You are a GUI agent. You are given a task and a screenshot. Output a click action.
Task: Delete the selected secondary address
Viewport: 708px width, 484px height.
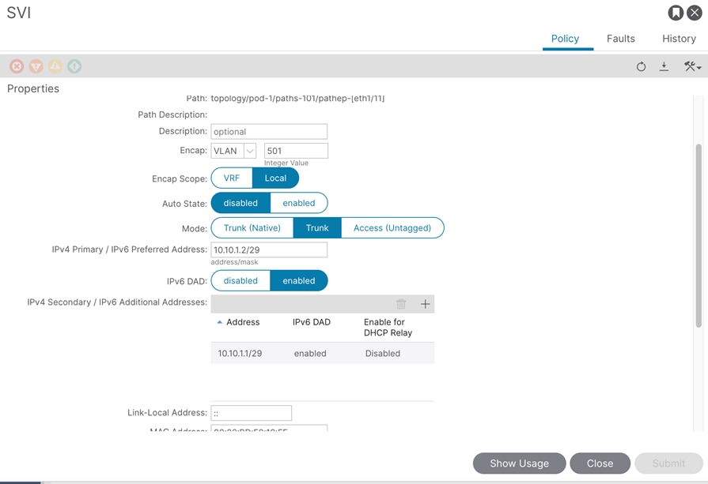pyautogui.click(x=401, y=303)
